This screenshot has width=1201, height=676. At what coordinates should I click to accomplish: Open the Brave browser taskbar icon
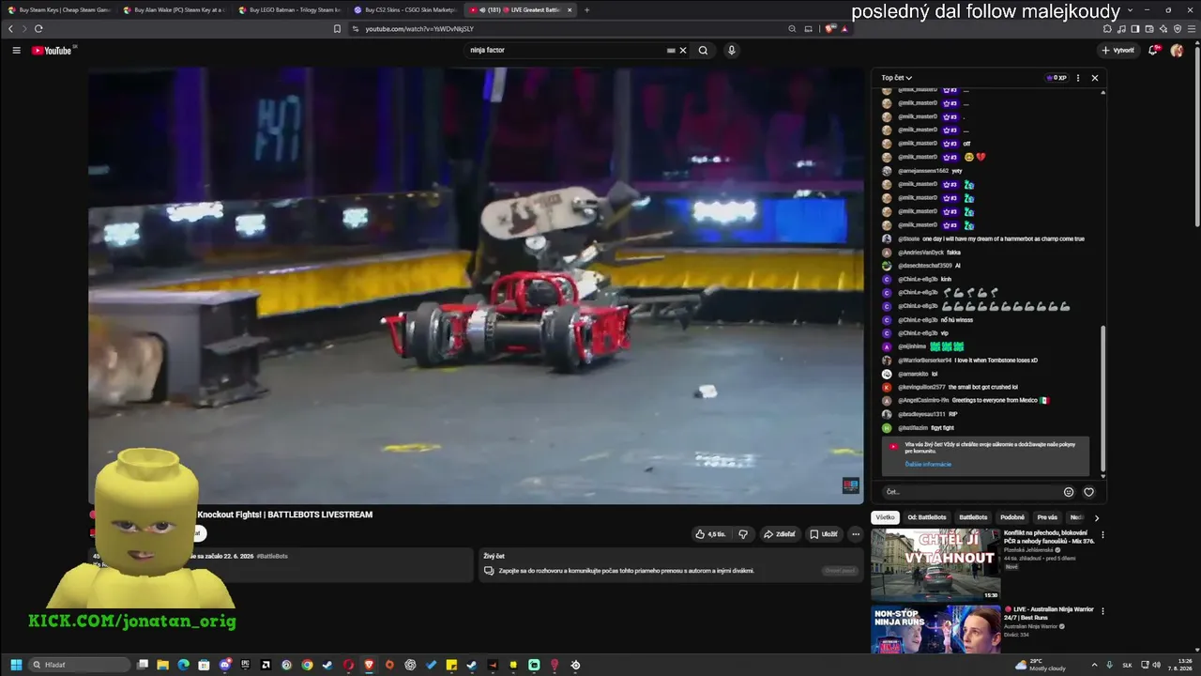pyautogui.click(x=369, y=665)
